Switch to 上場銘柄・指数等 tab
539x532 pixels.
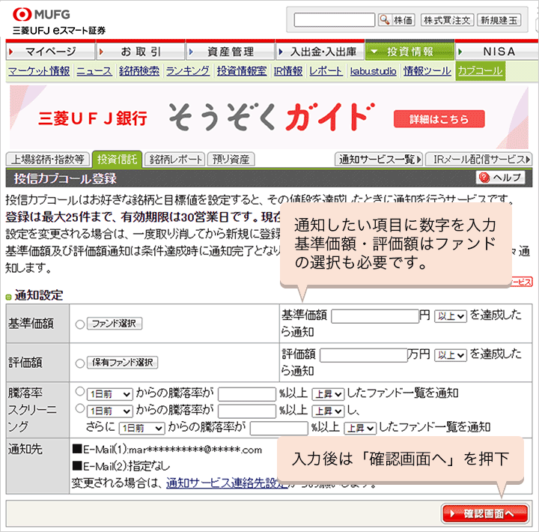[x=48, y=160]
